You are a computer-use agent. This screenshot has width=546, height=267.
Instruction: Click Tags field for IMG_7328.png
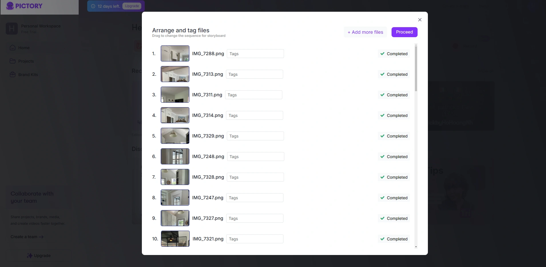255,177
